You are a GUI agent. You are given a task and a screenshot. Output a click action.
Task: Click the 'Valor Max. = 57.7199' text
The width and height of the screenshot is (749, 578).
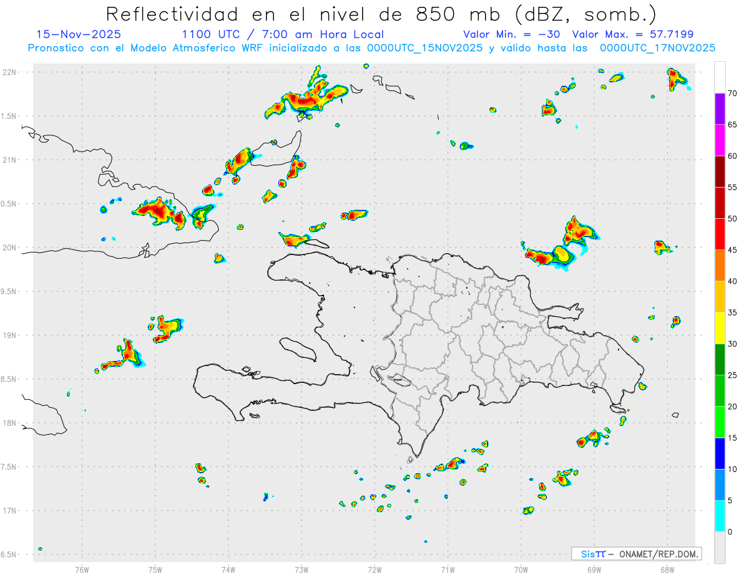[x=632, y=34]
